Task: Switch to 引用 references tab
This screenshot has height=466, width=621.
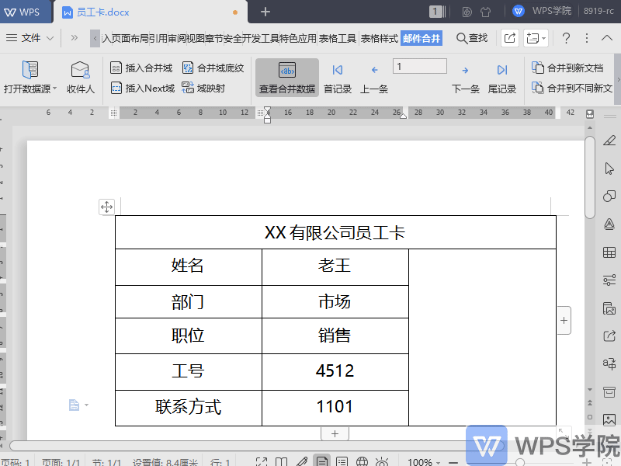Action: (x=158, y=38)
